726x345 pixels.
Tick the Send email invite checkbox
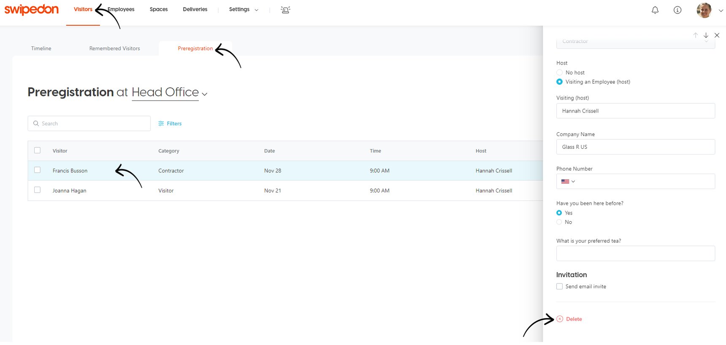pos(560,286)
